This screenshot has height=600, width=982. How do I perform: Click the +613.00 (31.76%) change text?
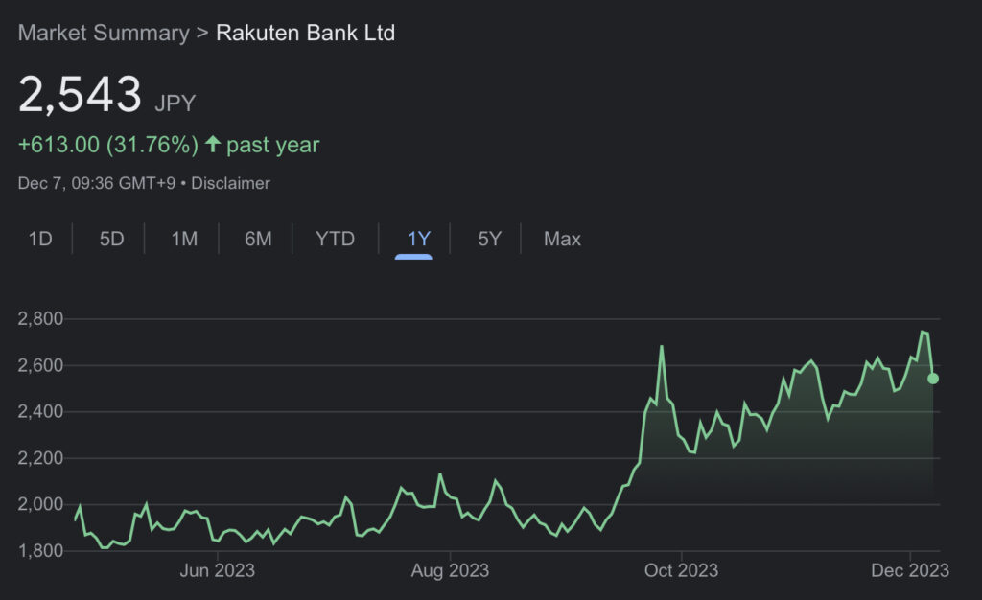[x=107, y=145]
